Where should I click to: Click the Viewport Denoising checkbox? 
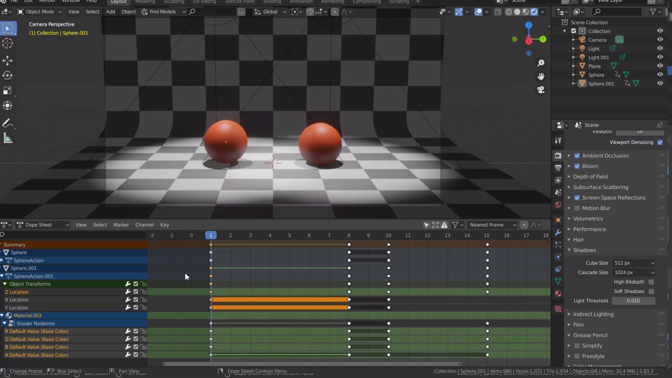660,142
